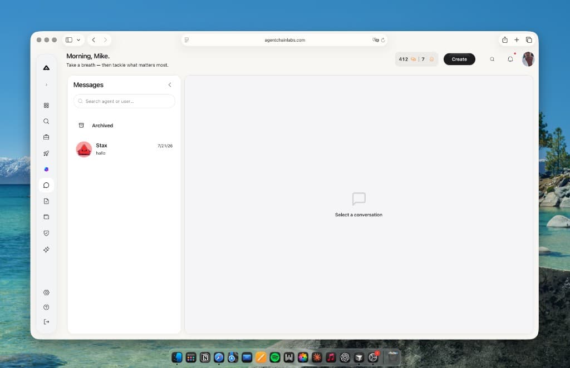Screen dimensions: 570x368
Task: Open Spotify from the Dock
Action: click(275, 357)
